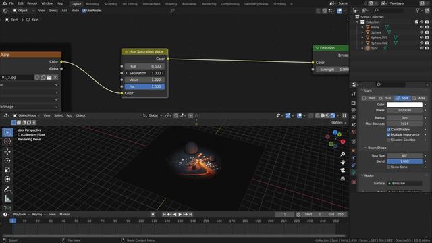Select rendered viewport shading mode icon

[333, 115]
